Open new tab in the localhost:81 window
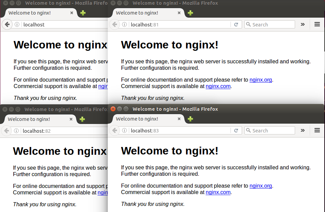The image size is (325, 212). point(190,13)
